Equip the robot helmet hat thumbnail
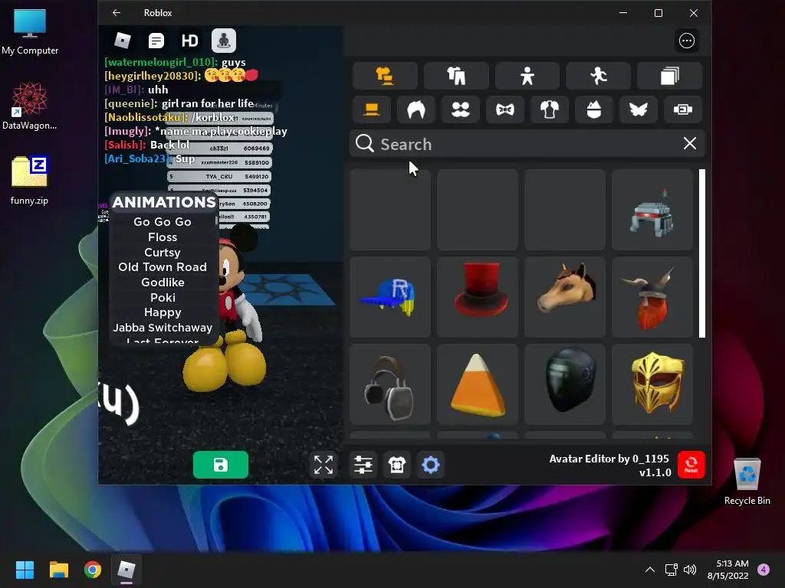 [652, 210]
